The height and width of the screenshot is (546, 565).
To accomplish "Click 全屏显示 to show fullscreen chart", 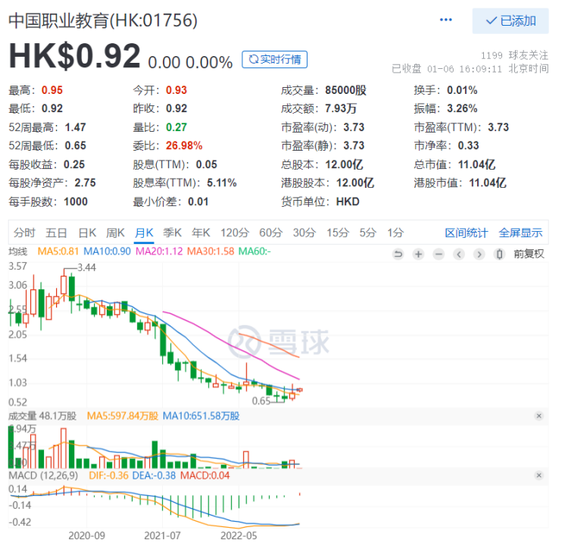I will coord(521,232).
